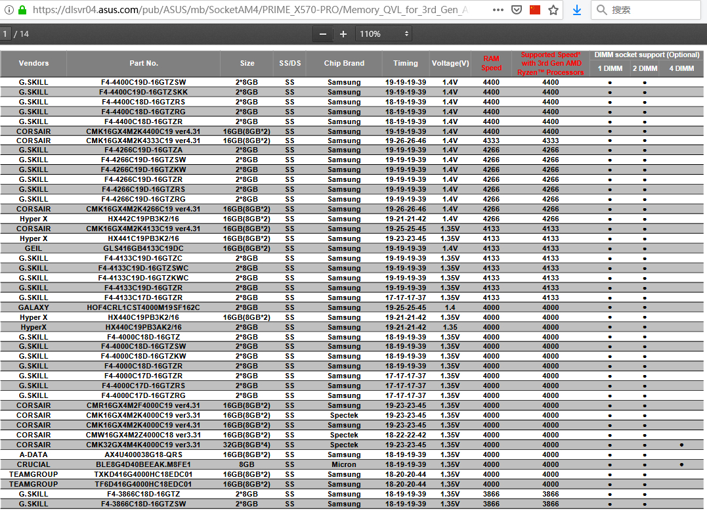707x511 pixels.
Task: Select part number BLE8G4D40BEEAK.M8FE1
Action: pos(143,464)
